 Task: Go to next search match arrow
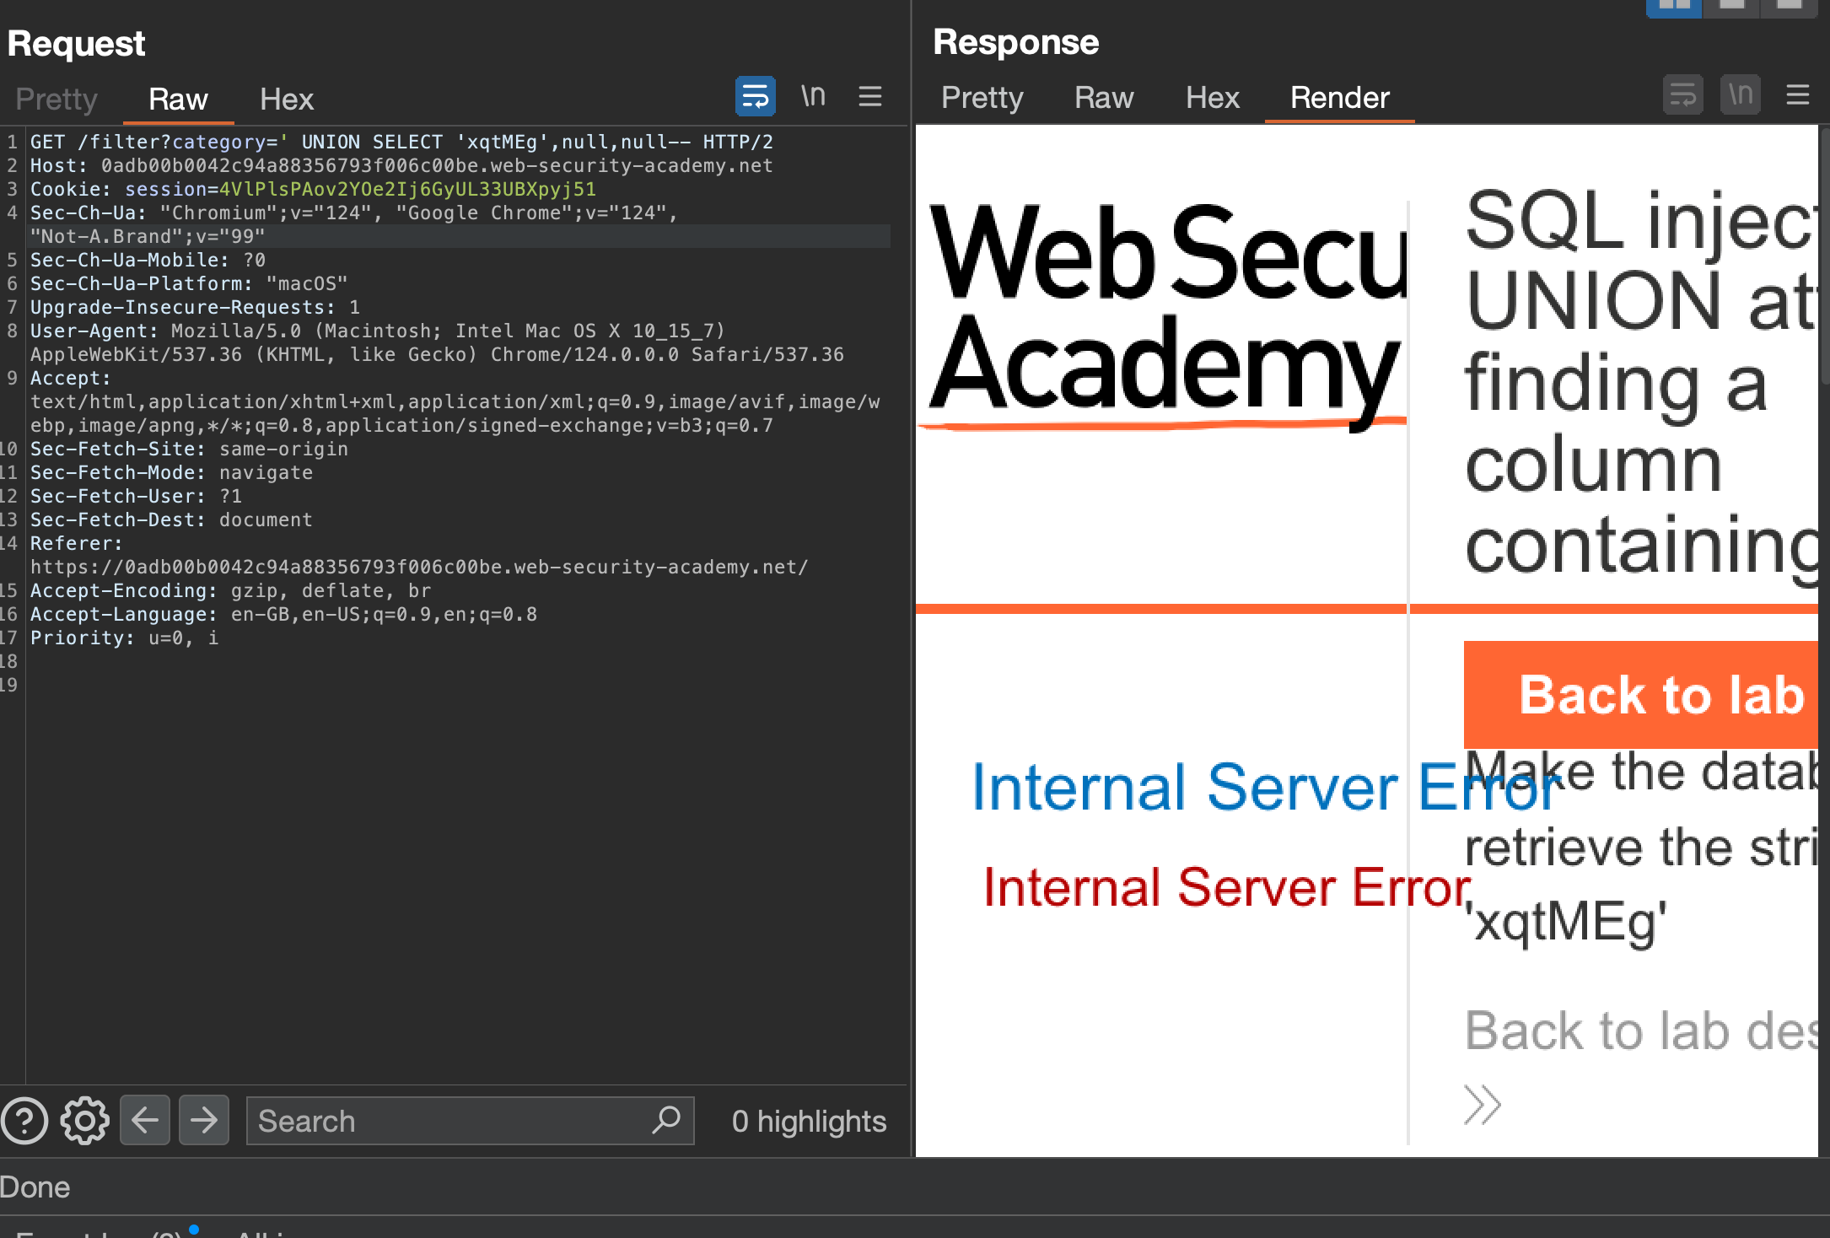coord(204,1121)
